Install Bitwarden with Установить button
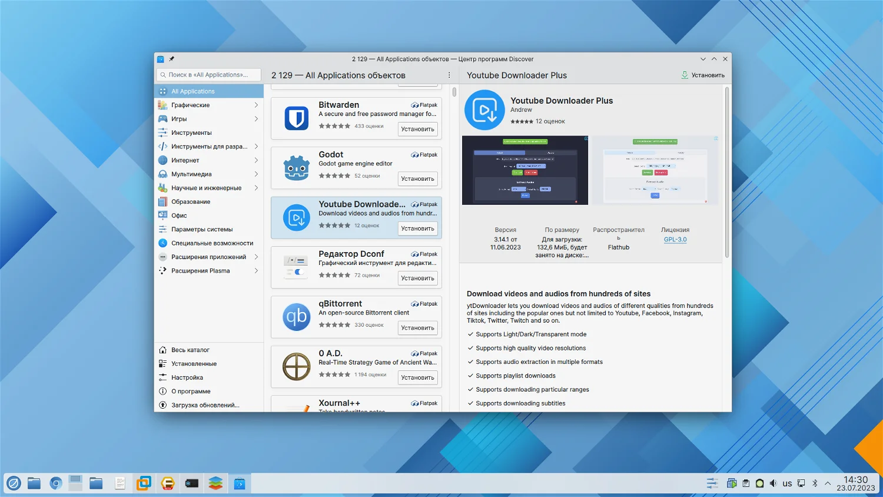Viewport: 883px width, 497px height. click(418, 129)
